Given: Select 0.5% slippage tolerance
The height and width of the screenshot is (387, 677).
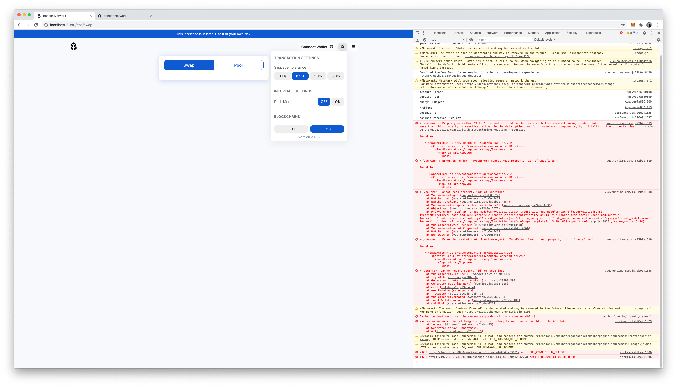Looking at the screenshot, I should 300,76.
